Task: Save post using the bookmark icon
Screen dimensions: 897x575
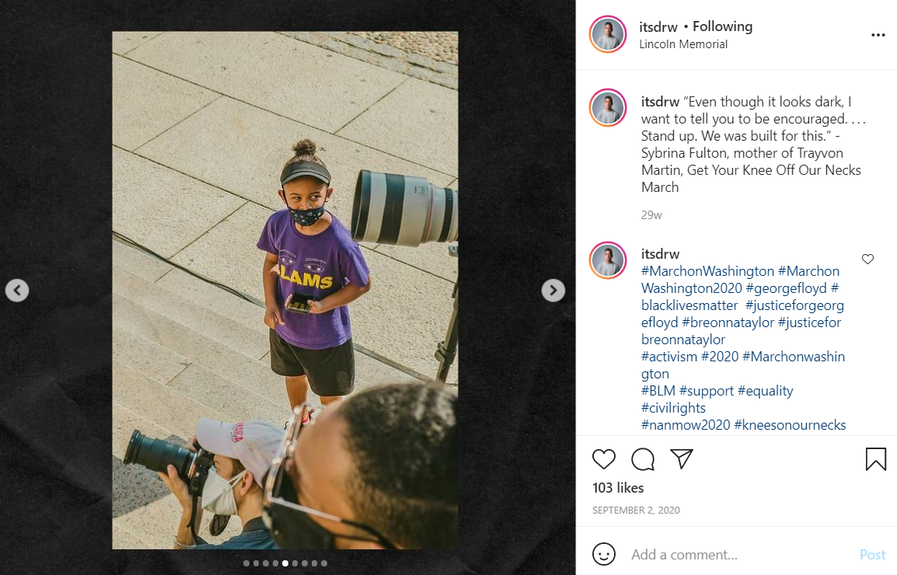Action: (x=875, y=459)
